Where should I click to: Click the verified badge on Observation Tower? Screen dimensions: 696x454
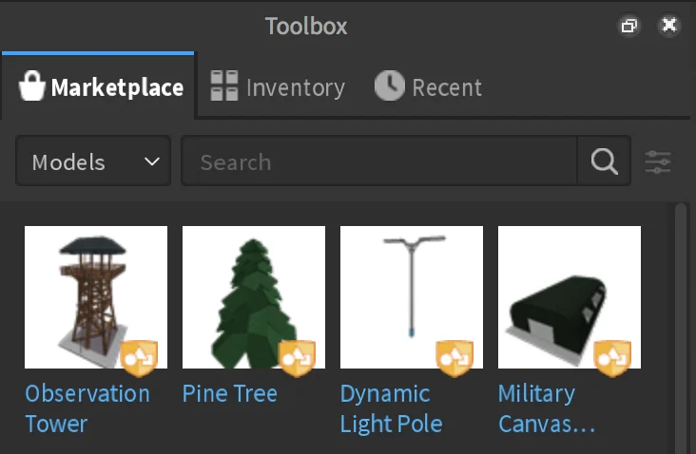(139, 358)
